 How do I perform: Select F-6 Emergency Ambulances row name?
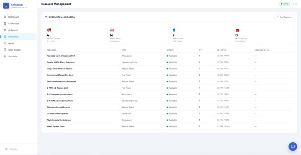(x=60, y=94)
